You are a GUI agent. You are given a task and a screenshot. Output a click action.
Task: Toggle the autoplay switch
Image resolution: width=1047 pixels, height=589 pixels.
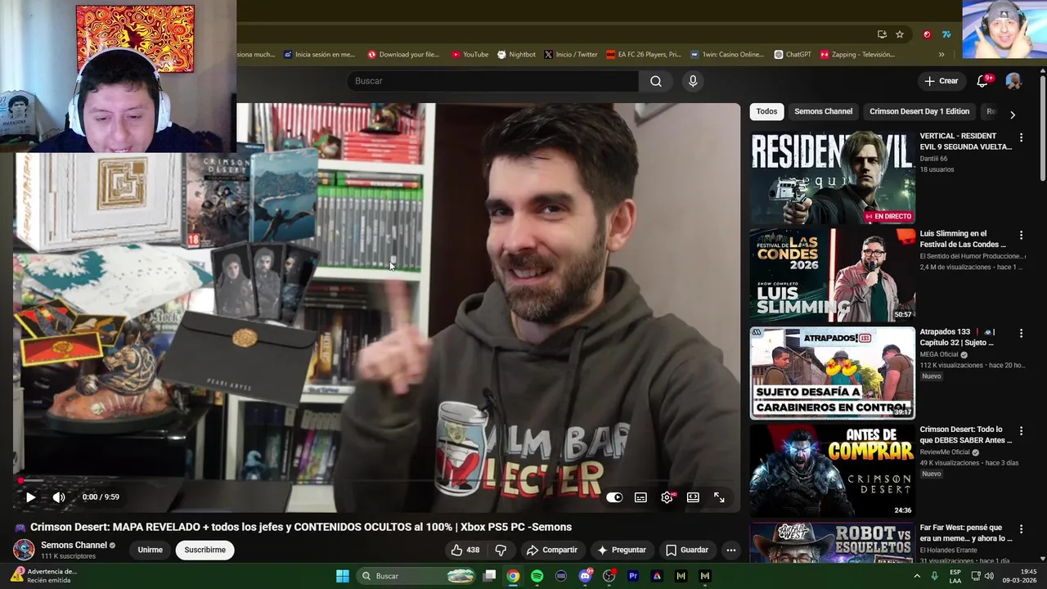614,497
